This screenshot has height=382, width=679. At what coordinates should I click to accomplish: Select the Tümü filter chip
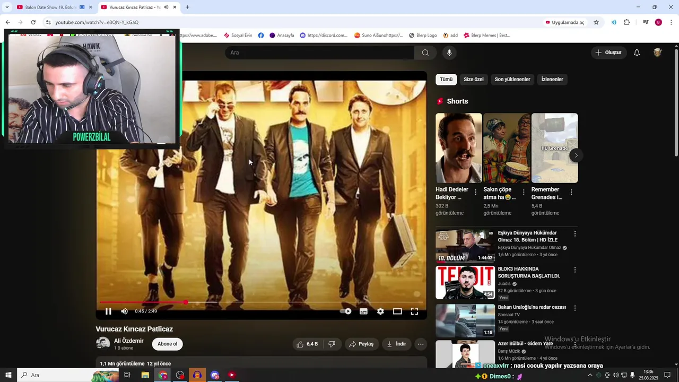coord(446,79)
